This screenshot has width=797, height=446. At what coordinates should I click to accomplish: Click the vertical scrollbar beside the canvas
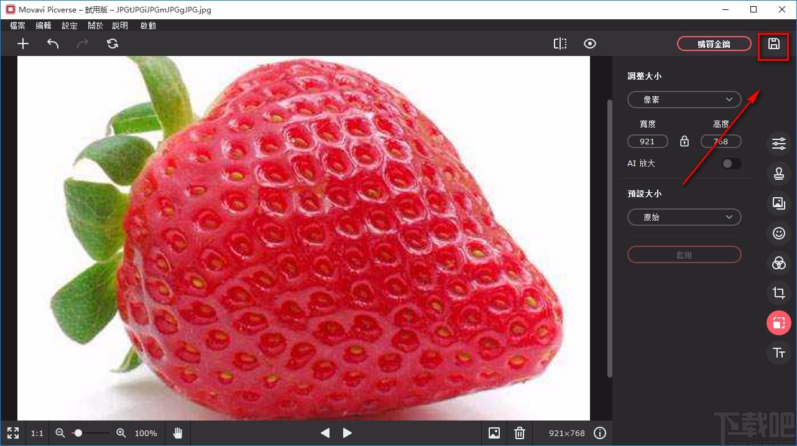pos(609,238)
